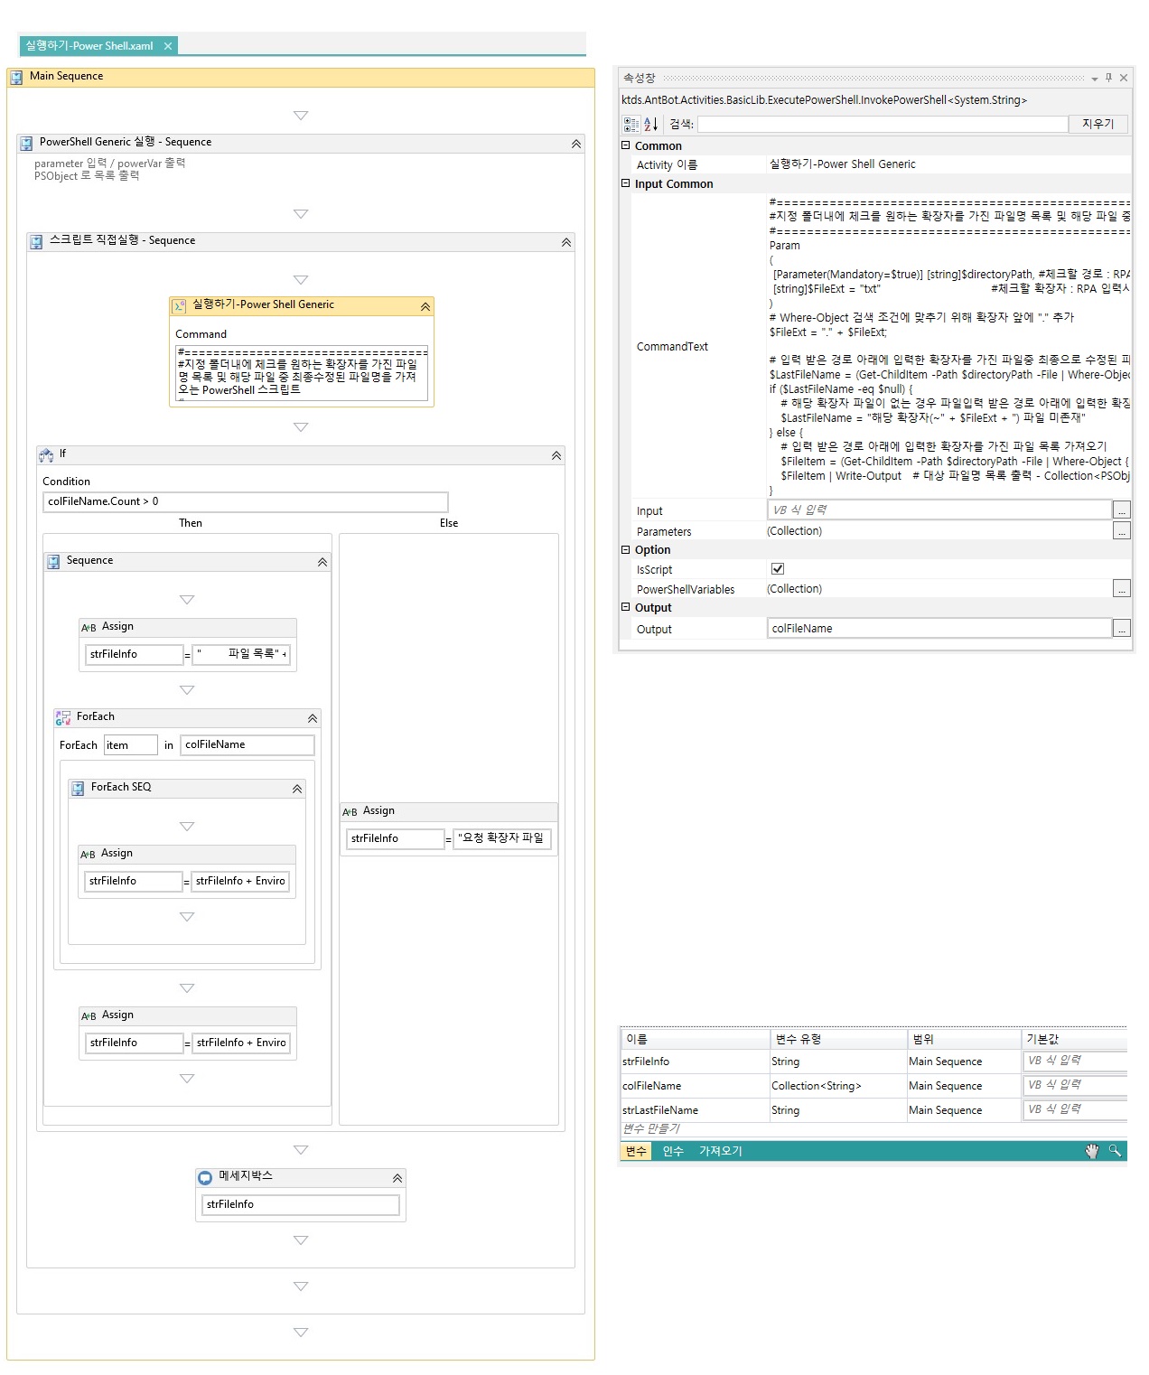Switch to the 인수 arguments tab
This screenshot has height=1375, width=1149.
[x=673, y=1151]
